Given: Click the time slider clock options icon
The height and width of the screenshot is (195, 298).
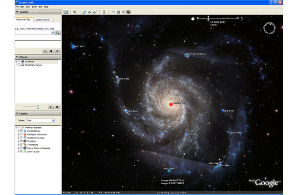Looking at the screenshot, I should (193, 19).
